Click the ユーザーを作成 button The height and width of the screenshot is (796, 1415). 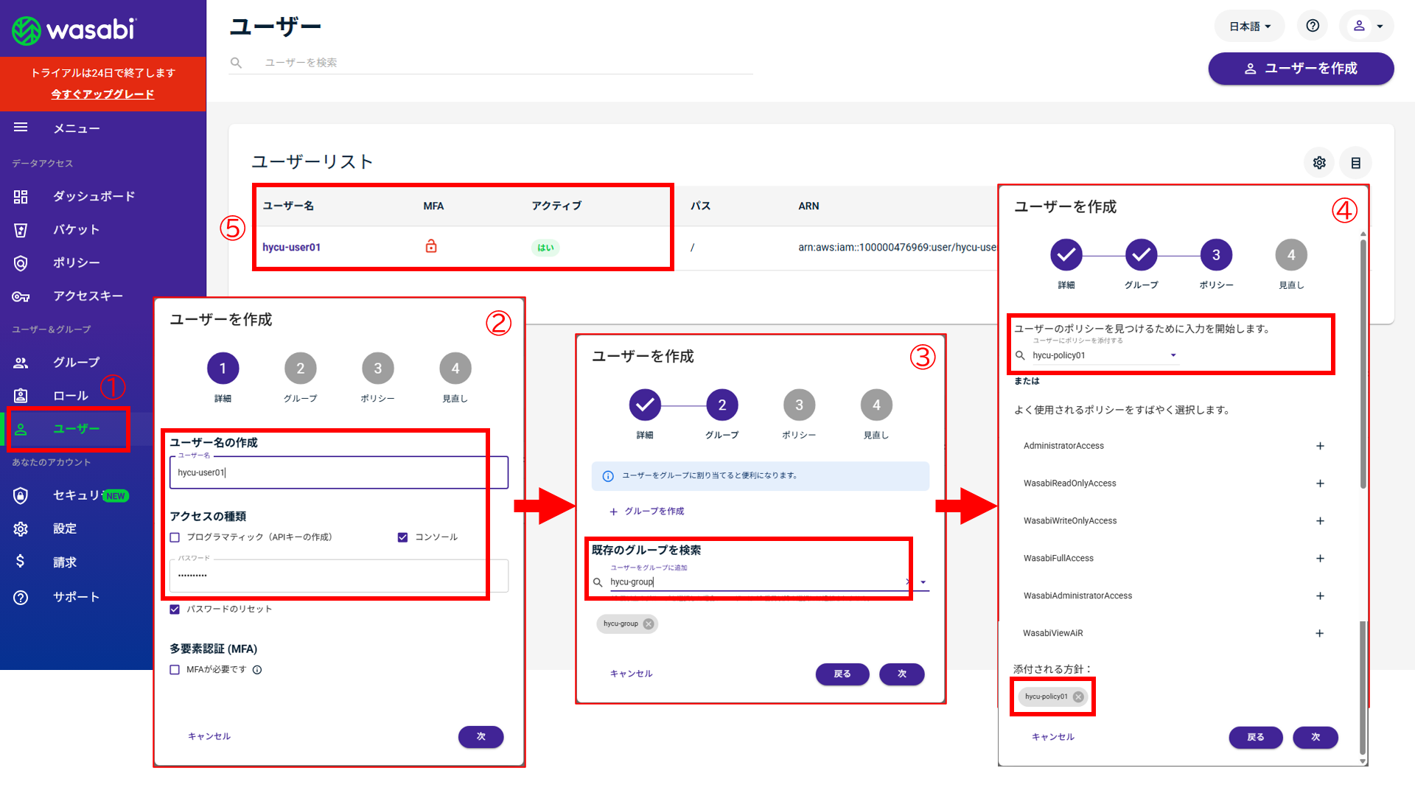coord(1301,69)
